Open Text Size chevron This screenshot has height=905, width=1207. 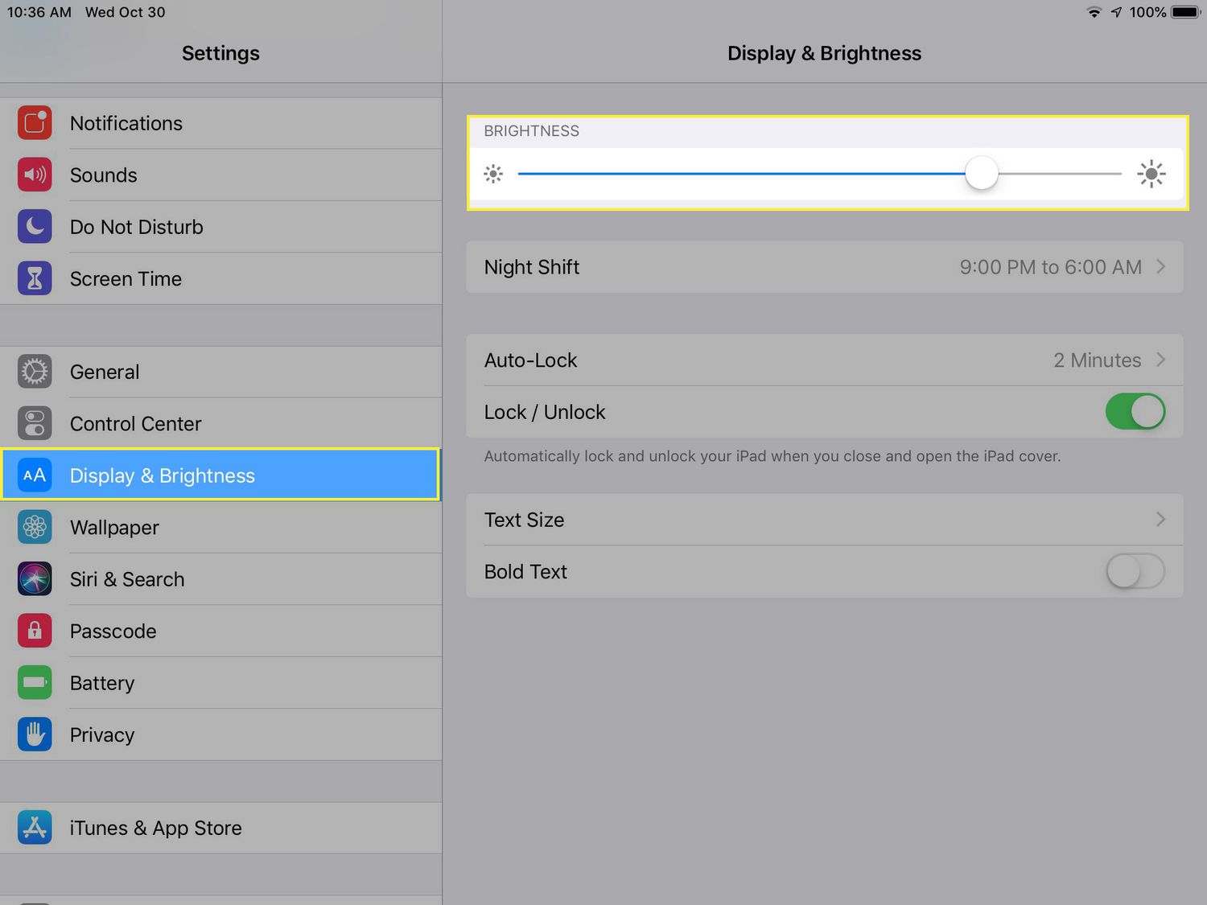[x=1160, y=520]
